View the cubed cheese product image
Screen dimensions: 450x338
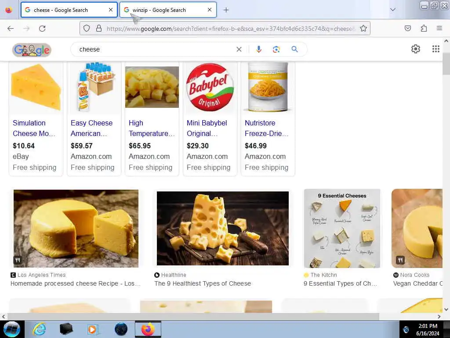click(152, 88)
